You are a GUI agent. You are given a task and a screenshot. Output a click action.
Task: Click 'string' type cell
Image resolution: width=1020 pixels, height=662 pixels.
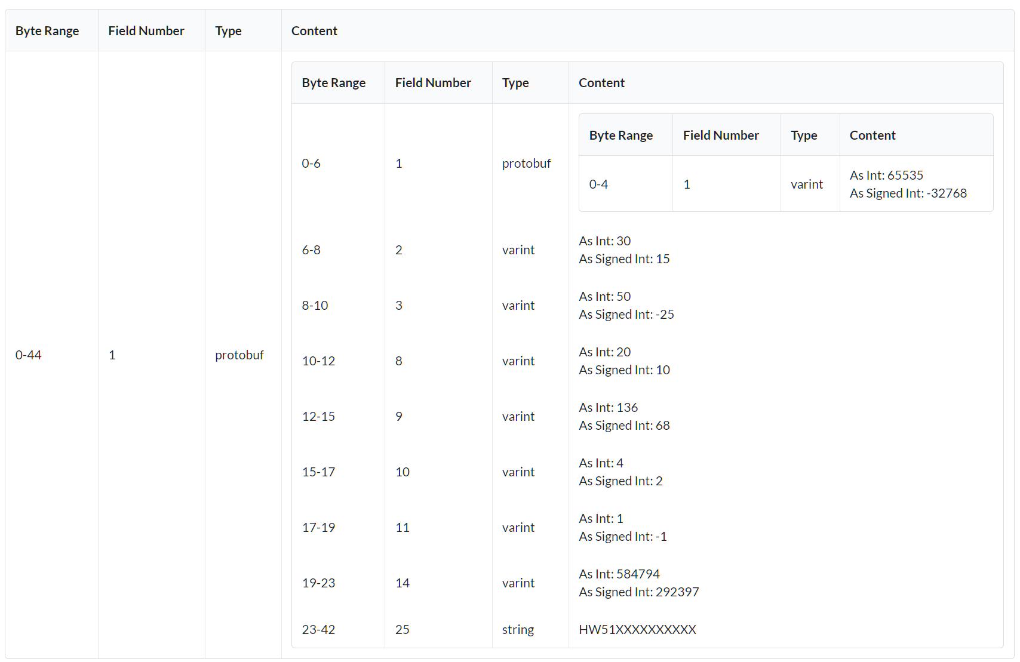point(518,629)
